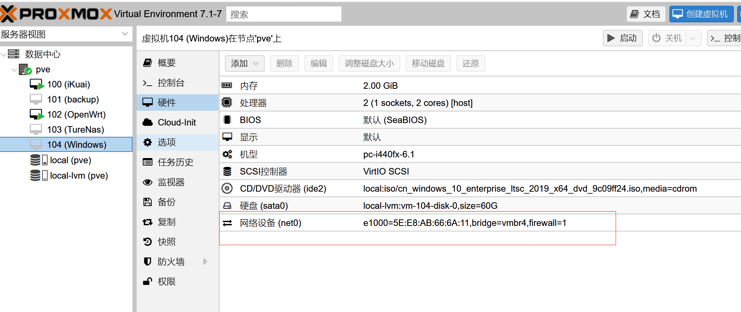Select the 处理器 processor row
The width and height of the screenshot is (741, 312).
[480, 103]
